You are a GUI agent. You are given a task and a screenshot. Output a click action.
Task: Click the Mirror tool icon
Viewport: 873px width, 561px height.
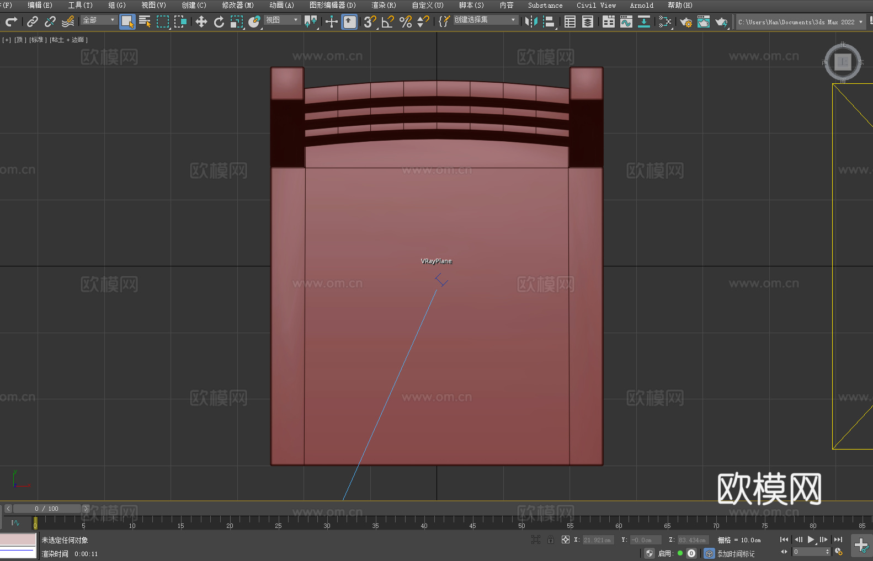531,22
